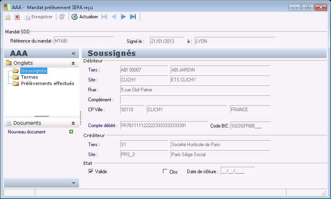
Task: Click the Enregistrer save button
Action: 38,17
